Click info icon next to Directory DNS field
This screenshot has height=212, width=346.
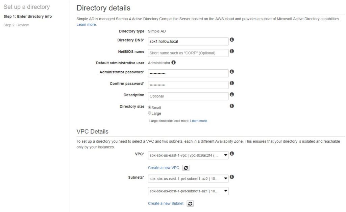point(232,40)
